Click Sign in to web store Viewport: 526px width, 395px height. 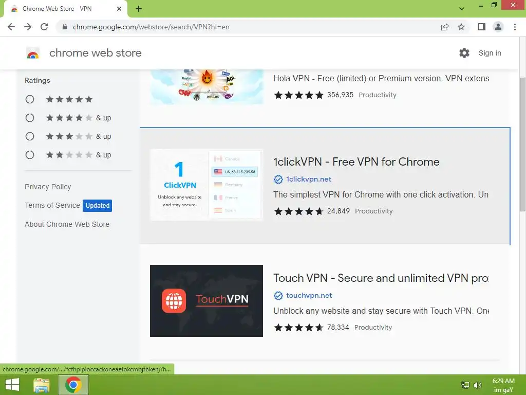tap(490, 53)
